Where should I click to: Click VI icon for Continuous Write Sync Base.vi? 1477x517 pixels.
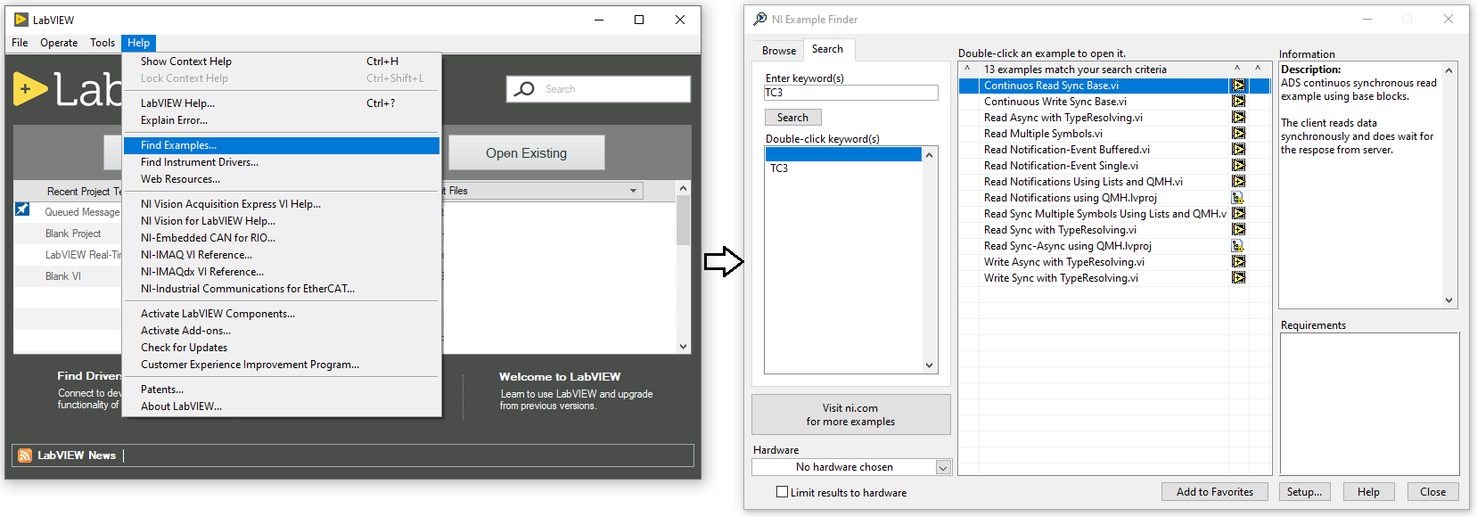click(1238, 102)
